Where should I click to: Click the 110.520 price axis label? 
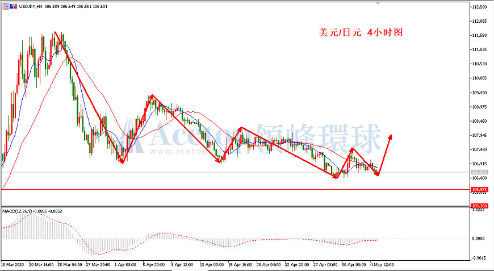[480, 64]
